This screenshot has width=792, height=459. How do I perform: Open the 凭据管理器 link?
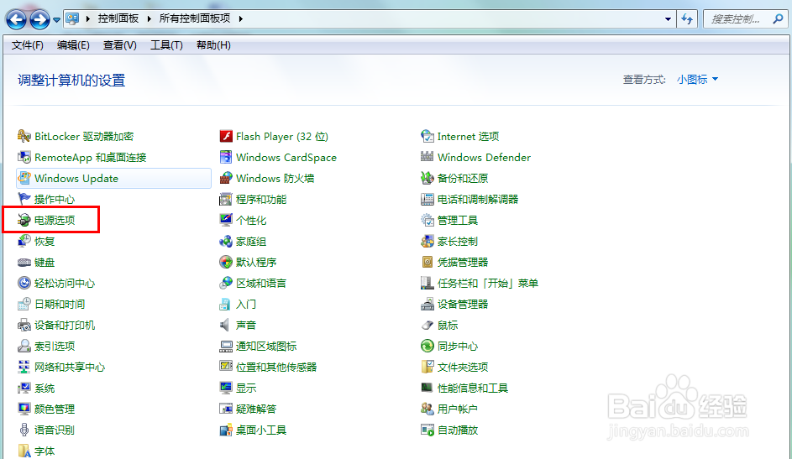[x=463, y=263]
